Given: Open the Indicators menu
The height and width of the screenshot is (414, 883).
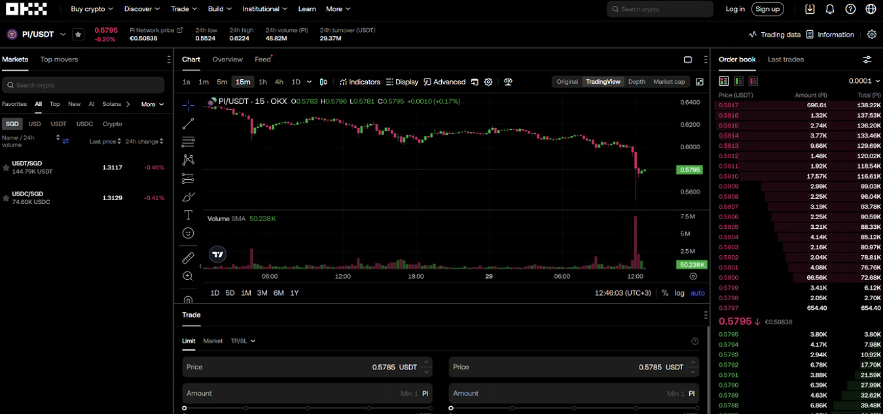Looking at the screenshot, I should (x=360, y=82).
